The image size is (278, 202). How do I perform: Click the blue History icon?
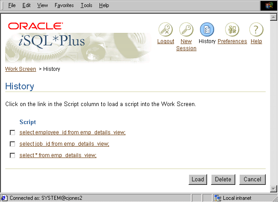tap(207, 29)
